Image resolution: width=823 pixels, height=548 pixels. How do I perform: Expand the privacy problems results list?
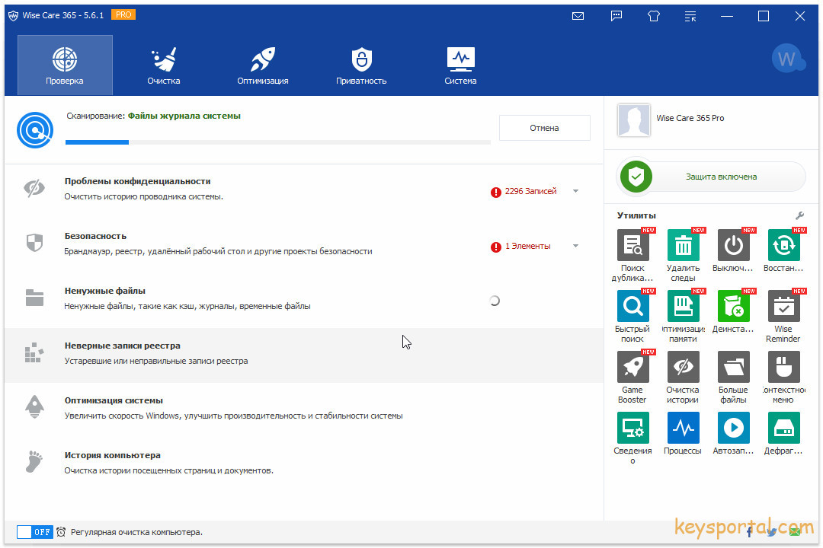pyautogui.click(x=575, y=191)
